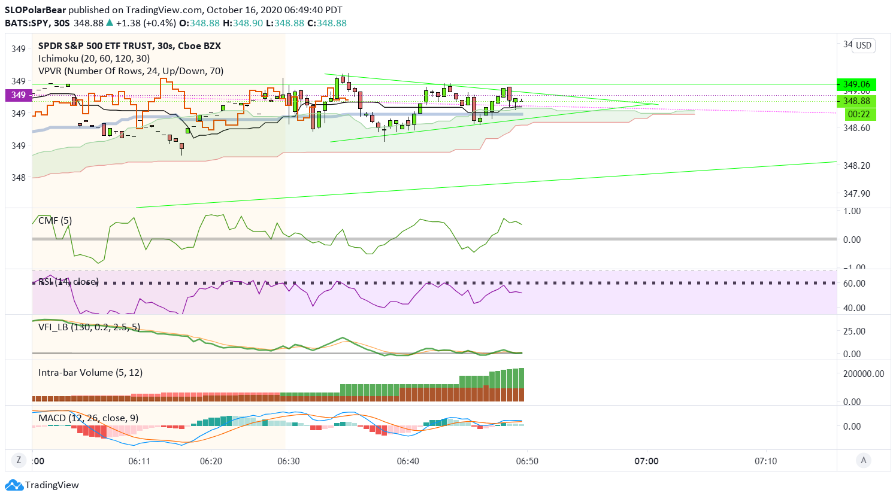Click the 07:00 time axis label

pyautogui.click(x=647, y=461)
